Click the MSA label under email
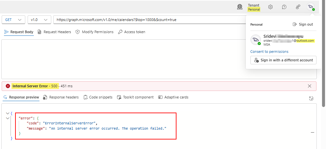 (x=267, y=44)
